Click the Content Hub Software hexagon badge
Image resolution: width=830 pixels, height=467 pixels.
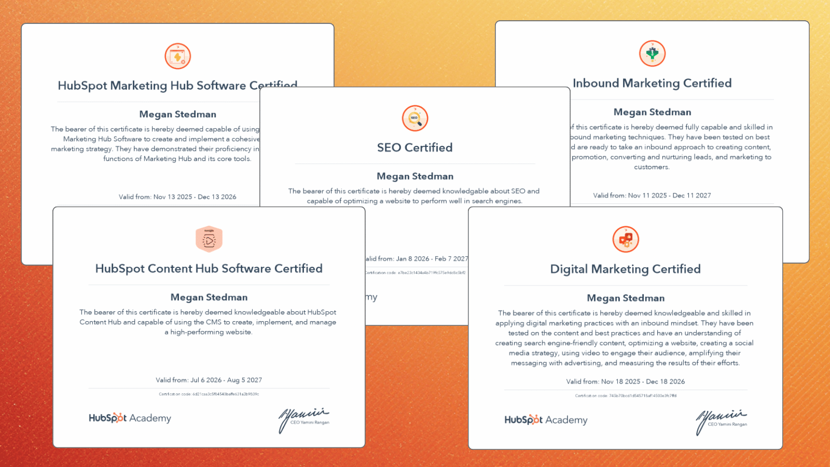[x=209, y=239]
